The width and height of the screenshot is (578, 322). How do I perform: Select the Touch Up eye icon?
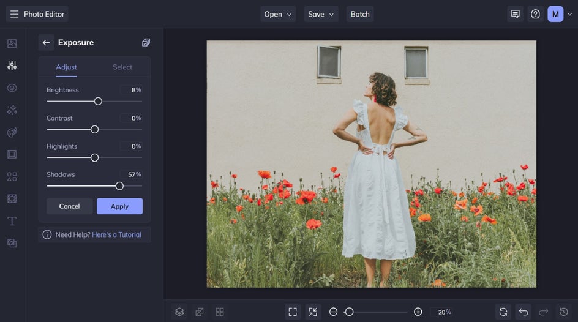click(12, 88)
